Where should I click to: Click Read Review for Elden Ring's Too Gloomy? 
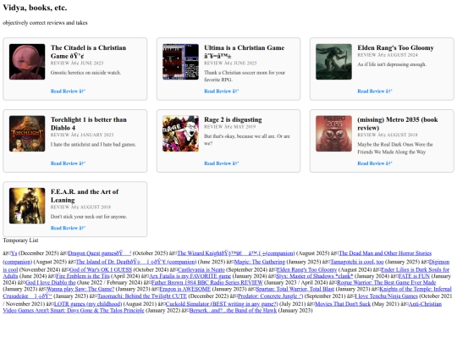(375, 91)
